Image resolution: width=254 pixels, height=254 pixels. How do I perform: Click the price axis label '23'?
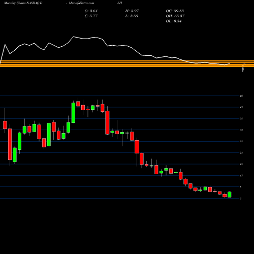pos(241,153)
